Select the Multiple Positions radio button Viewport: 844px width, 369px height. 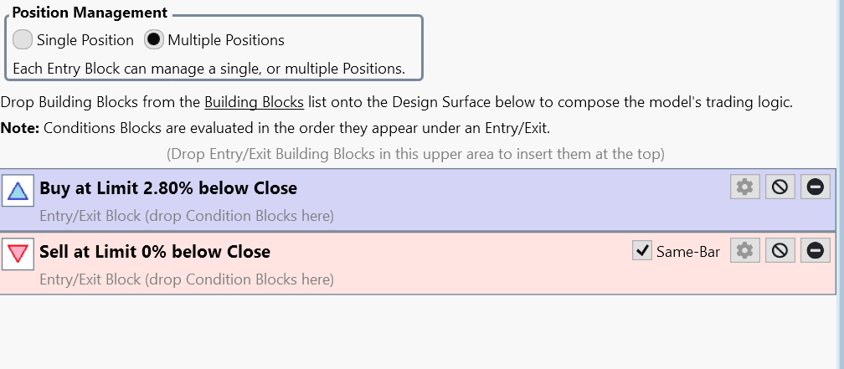[x=154, y=40]
